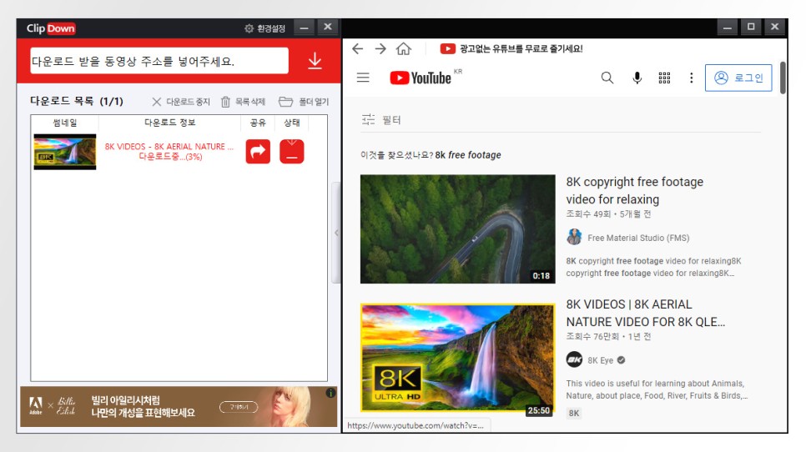806x452 pixels.
Task: Open the forest road video thumbnail
Action: (457, 229)
